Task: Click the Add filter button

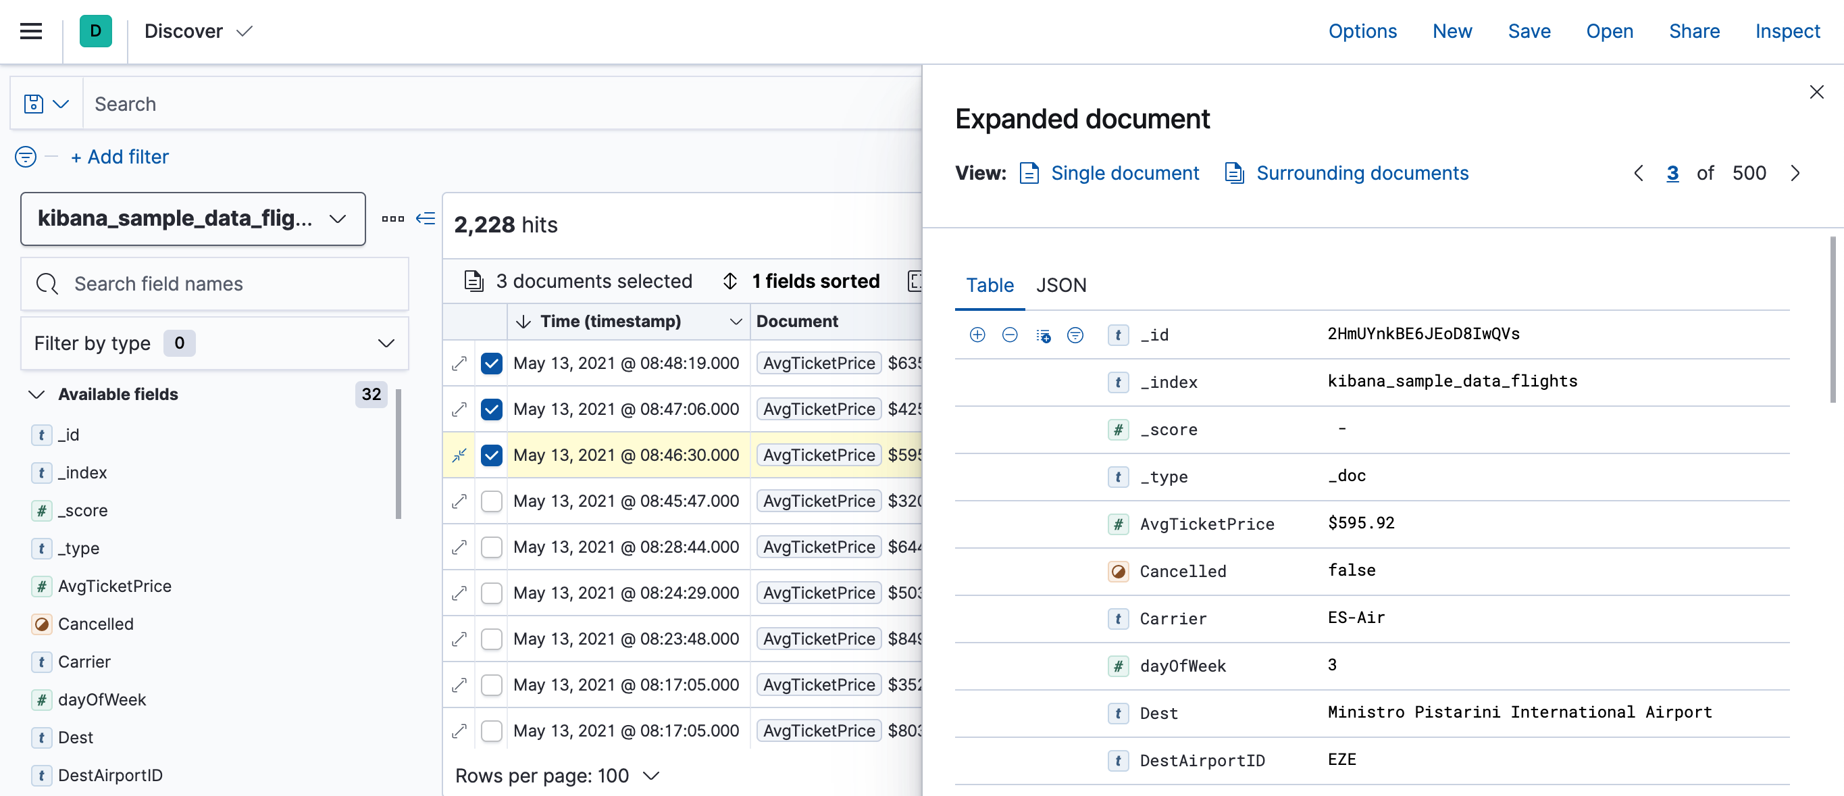Action: (x=119, y=157)
